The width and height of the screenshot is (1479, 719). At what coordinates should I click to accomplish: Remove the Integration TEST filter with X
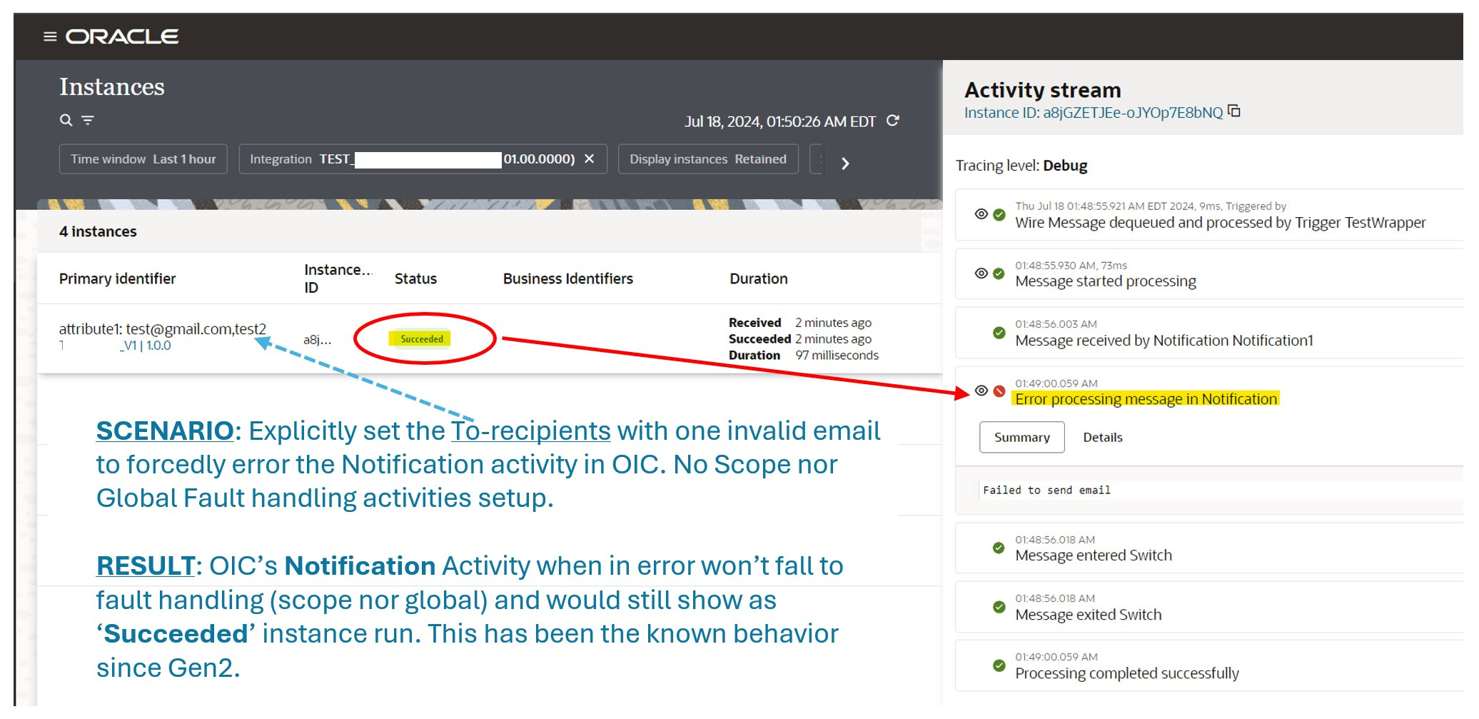coord(590,159)
